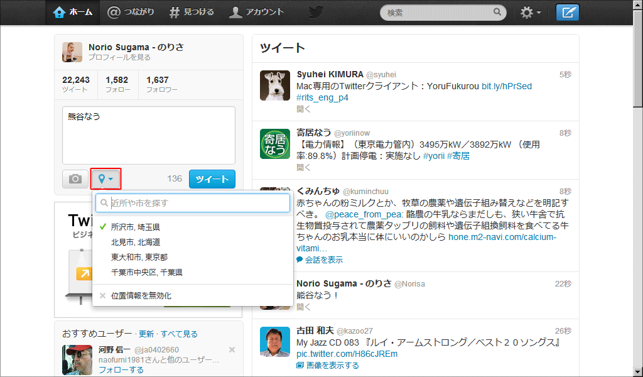Click into the top search box (検索)
The width and height of the screenshot is (643, 377).
click(x=443, y=13)
